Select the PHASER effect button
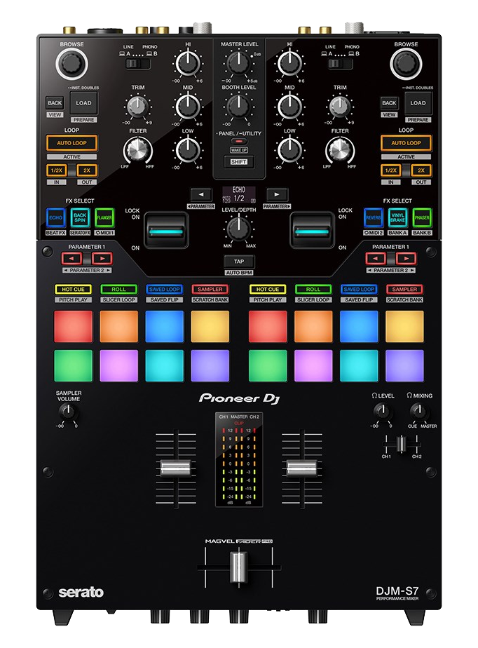 (422, 217)
